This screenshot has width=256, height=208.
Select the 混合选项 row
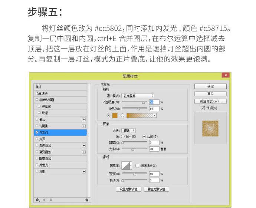60,93
